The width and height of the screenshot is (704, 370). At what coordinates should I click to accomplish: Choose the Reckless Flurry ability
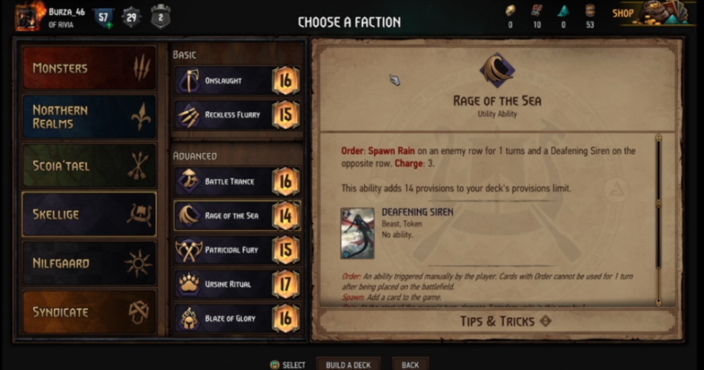tap(238, 115)
